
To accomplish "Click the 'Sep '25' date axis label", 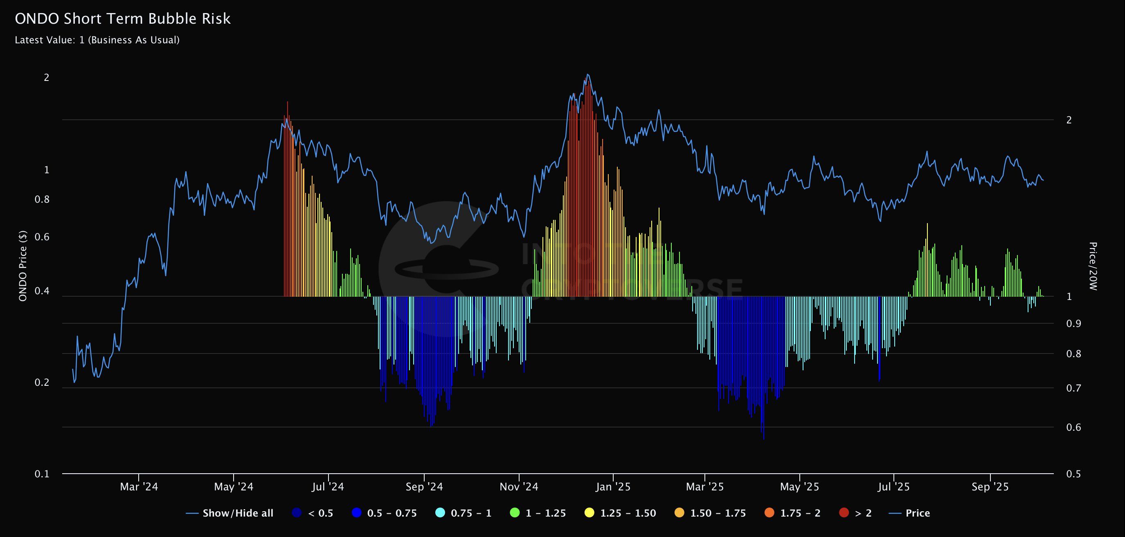I will (990, 487).
